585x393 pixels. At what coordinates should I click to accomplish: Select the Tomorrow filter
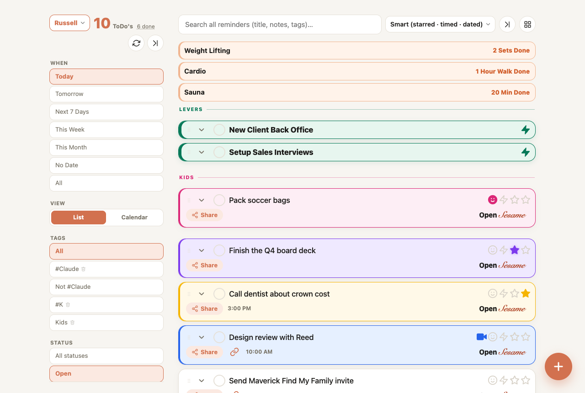click(106, 94)
